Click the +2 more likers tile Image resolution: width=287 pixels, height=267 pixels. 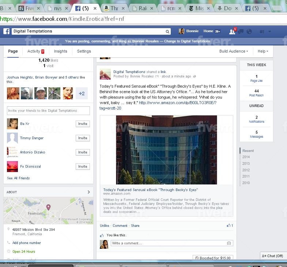[x=82, y=94]
